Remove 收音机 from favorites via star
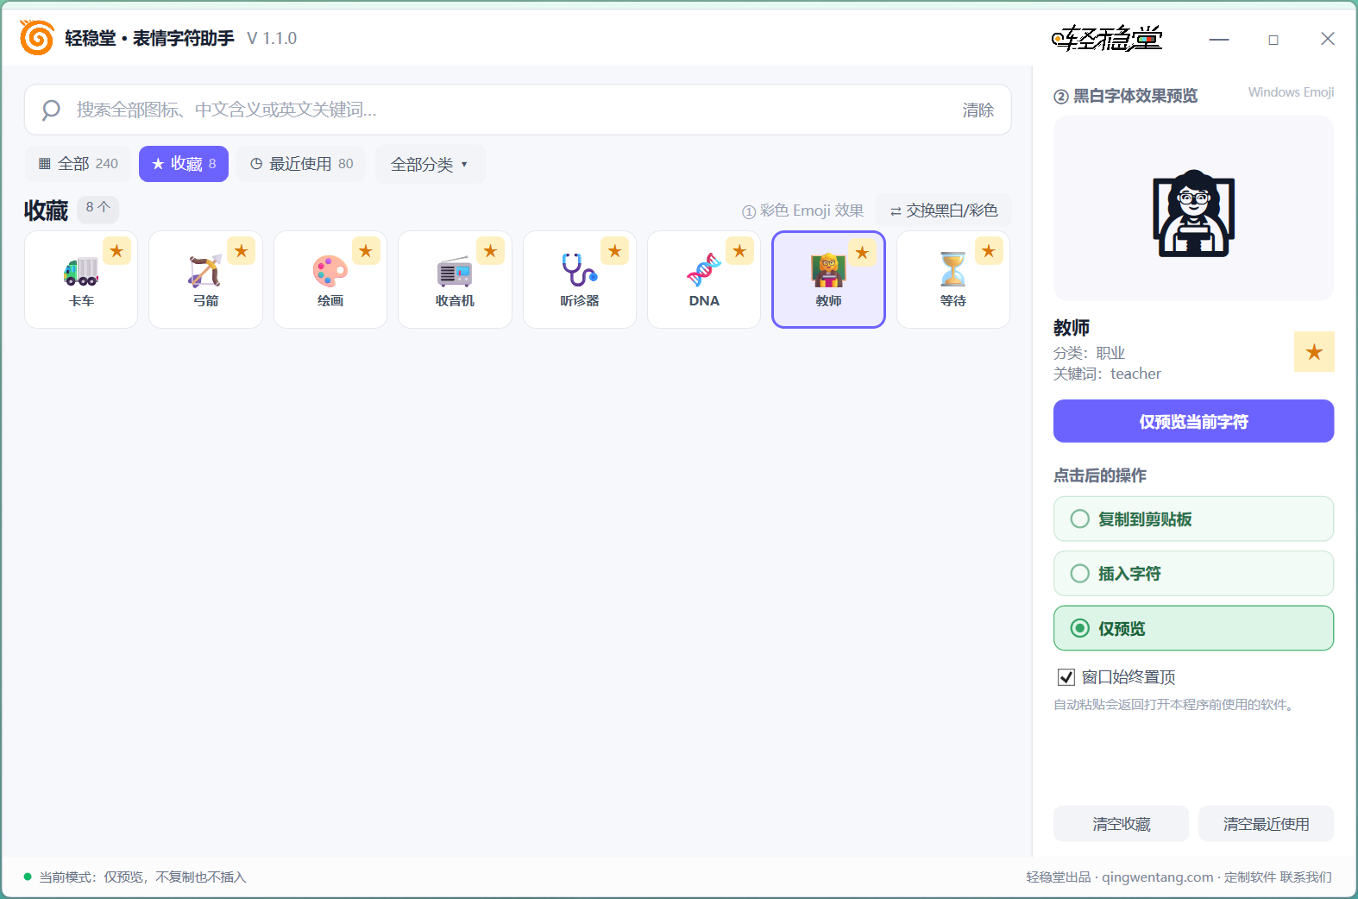 pos(490,251)
